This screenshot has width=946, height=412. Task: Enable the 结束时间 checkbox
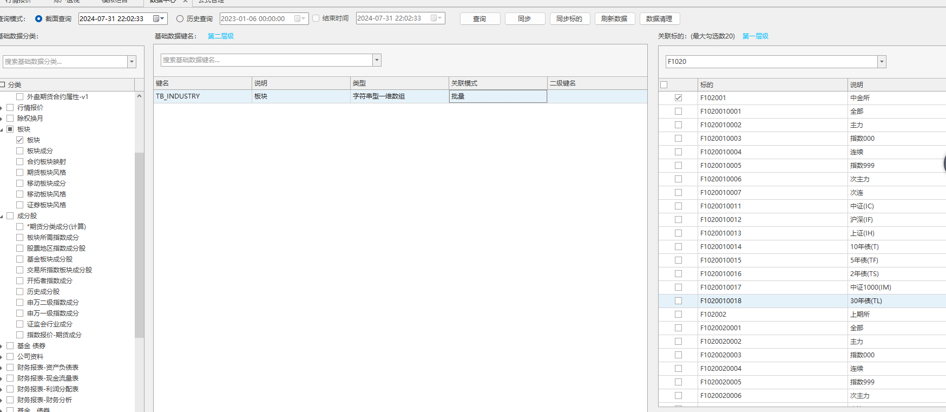pyautogui.click(x=316, y=18)
